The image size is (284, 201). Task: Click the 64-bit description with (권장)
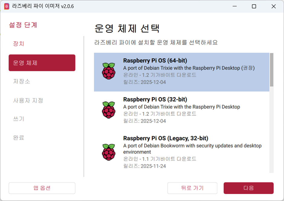[189, 68]
